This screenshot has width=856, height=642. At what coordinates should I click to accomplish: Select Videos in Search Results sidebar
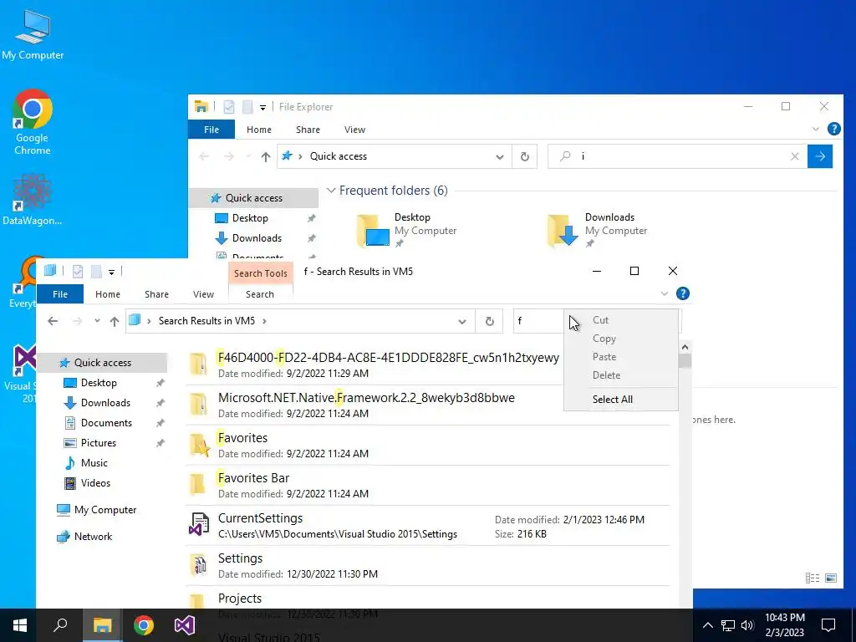click(x=95, y=482)
